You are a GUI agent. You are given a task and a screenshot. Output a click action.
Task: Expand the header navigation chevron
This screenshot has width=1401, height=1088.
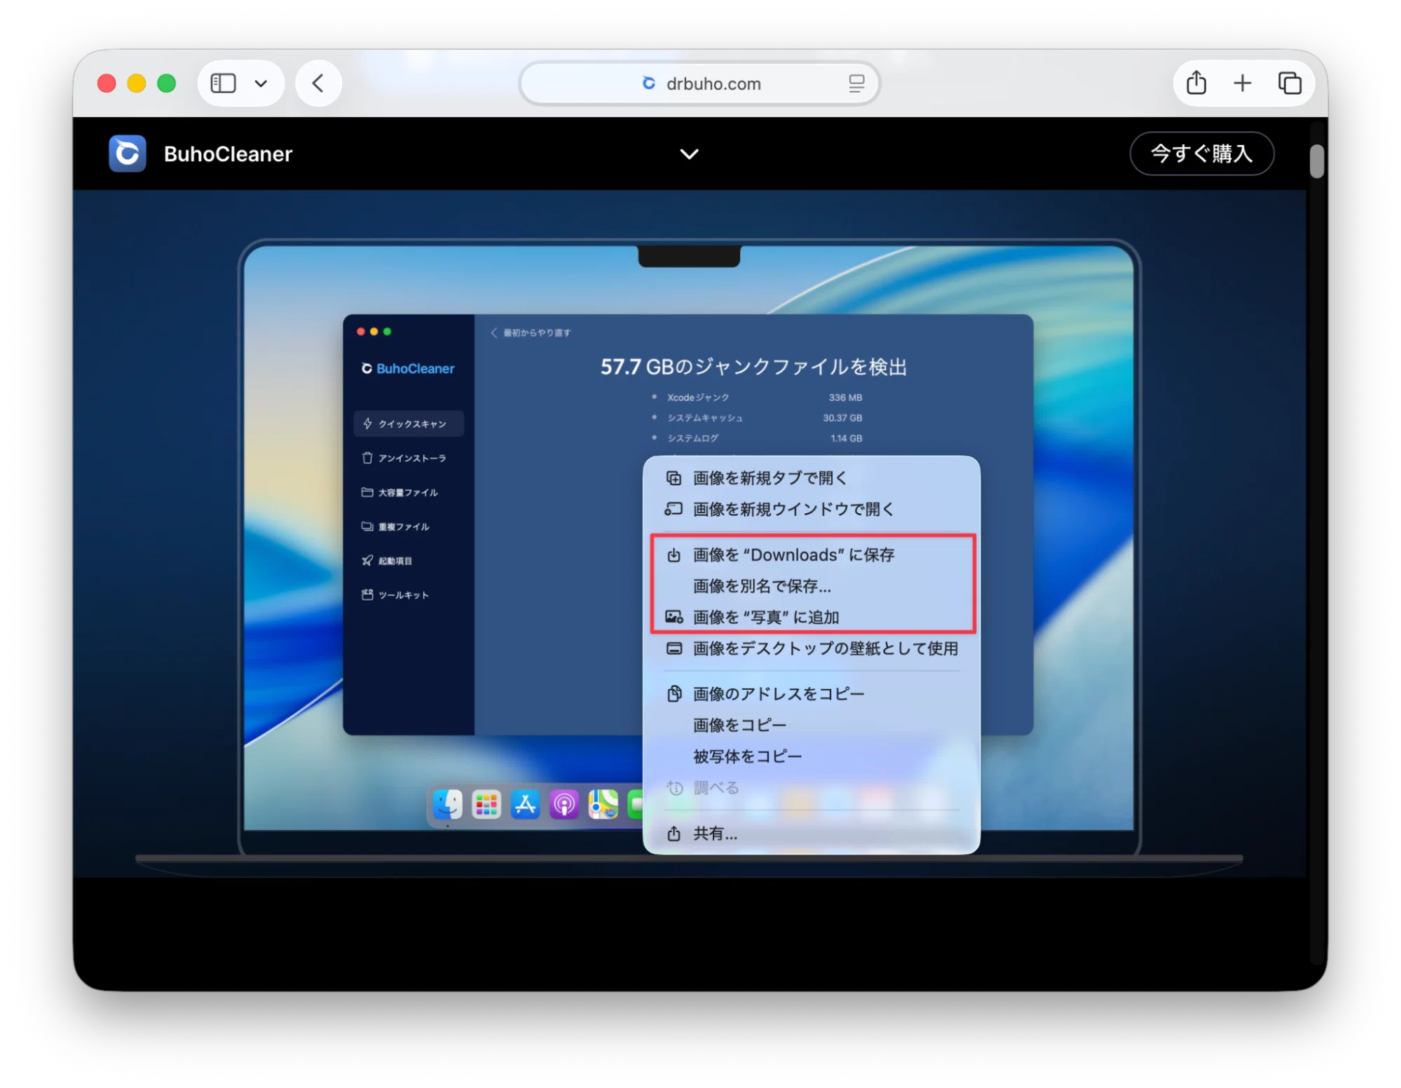pos(689,154)
